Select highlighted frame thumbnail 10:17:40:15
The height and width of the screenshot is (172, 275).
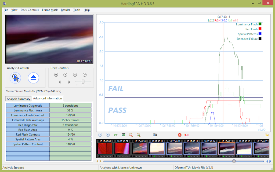click(227, 148)
